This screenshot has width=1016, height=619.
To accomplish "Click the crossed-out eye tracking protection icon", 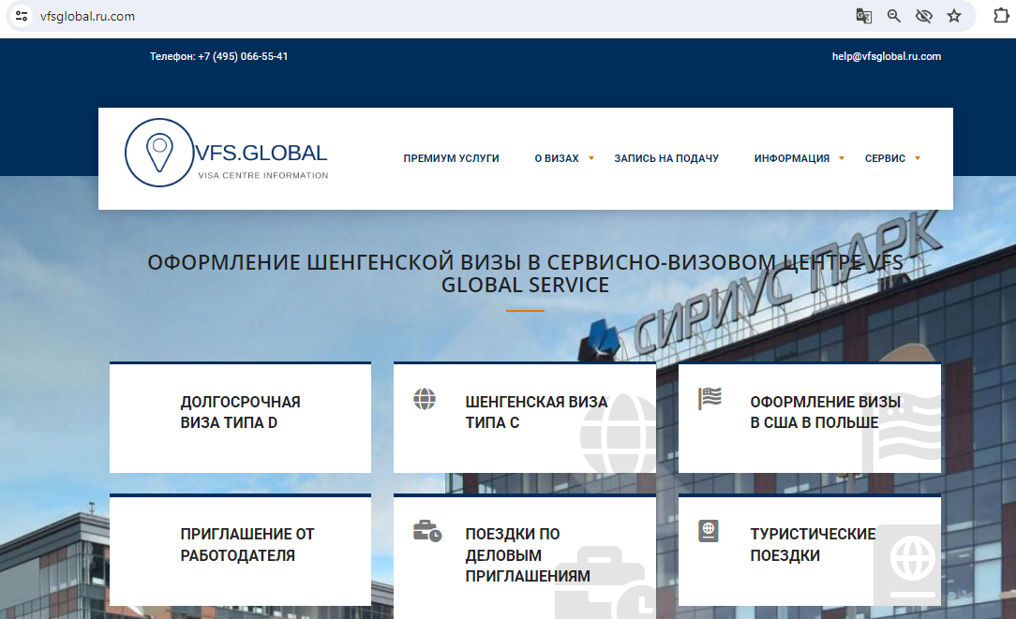I will pyautogui.click(x=924, y=16).
